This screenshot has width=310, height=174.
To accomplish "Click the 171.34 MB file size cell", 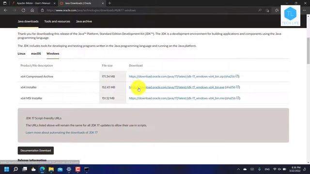I will click(112, 76).
